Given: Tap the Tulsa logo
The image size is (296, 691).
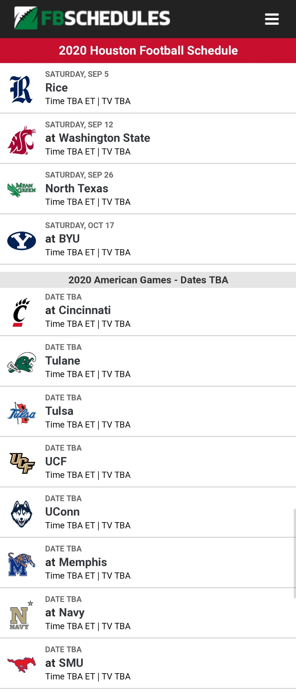Looking at the screenshot, I should 21,413.
